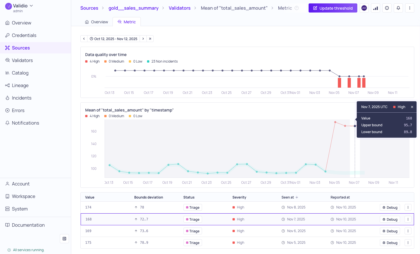Select the 73.6 bounds deviation cell
420x254 pixels.
point(142,231)
